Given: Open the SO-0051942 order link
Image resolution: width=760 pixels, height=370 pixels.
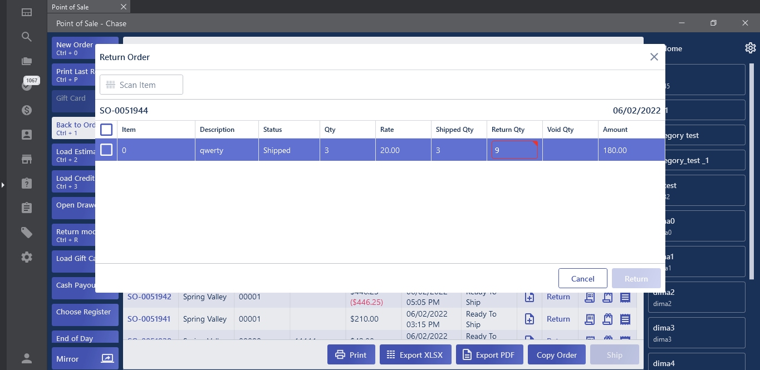Looking at the screenshot, I should (149, 297).
